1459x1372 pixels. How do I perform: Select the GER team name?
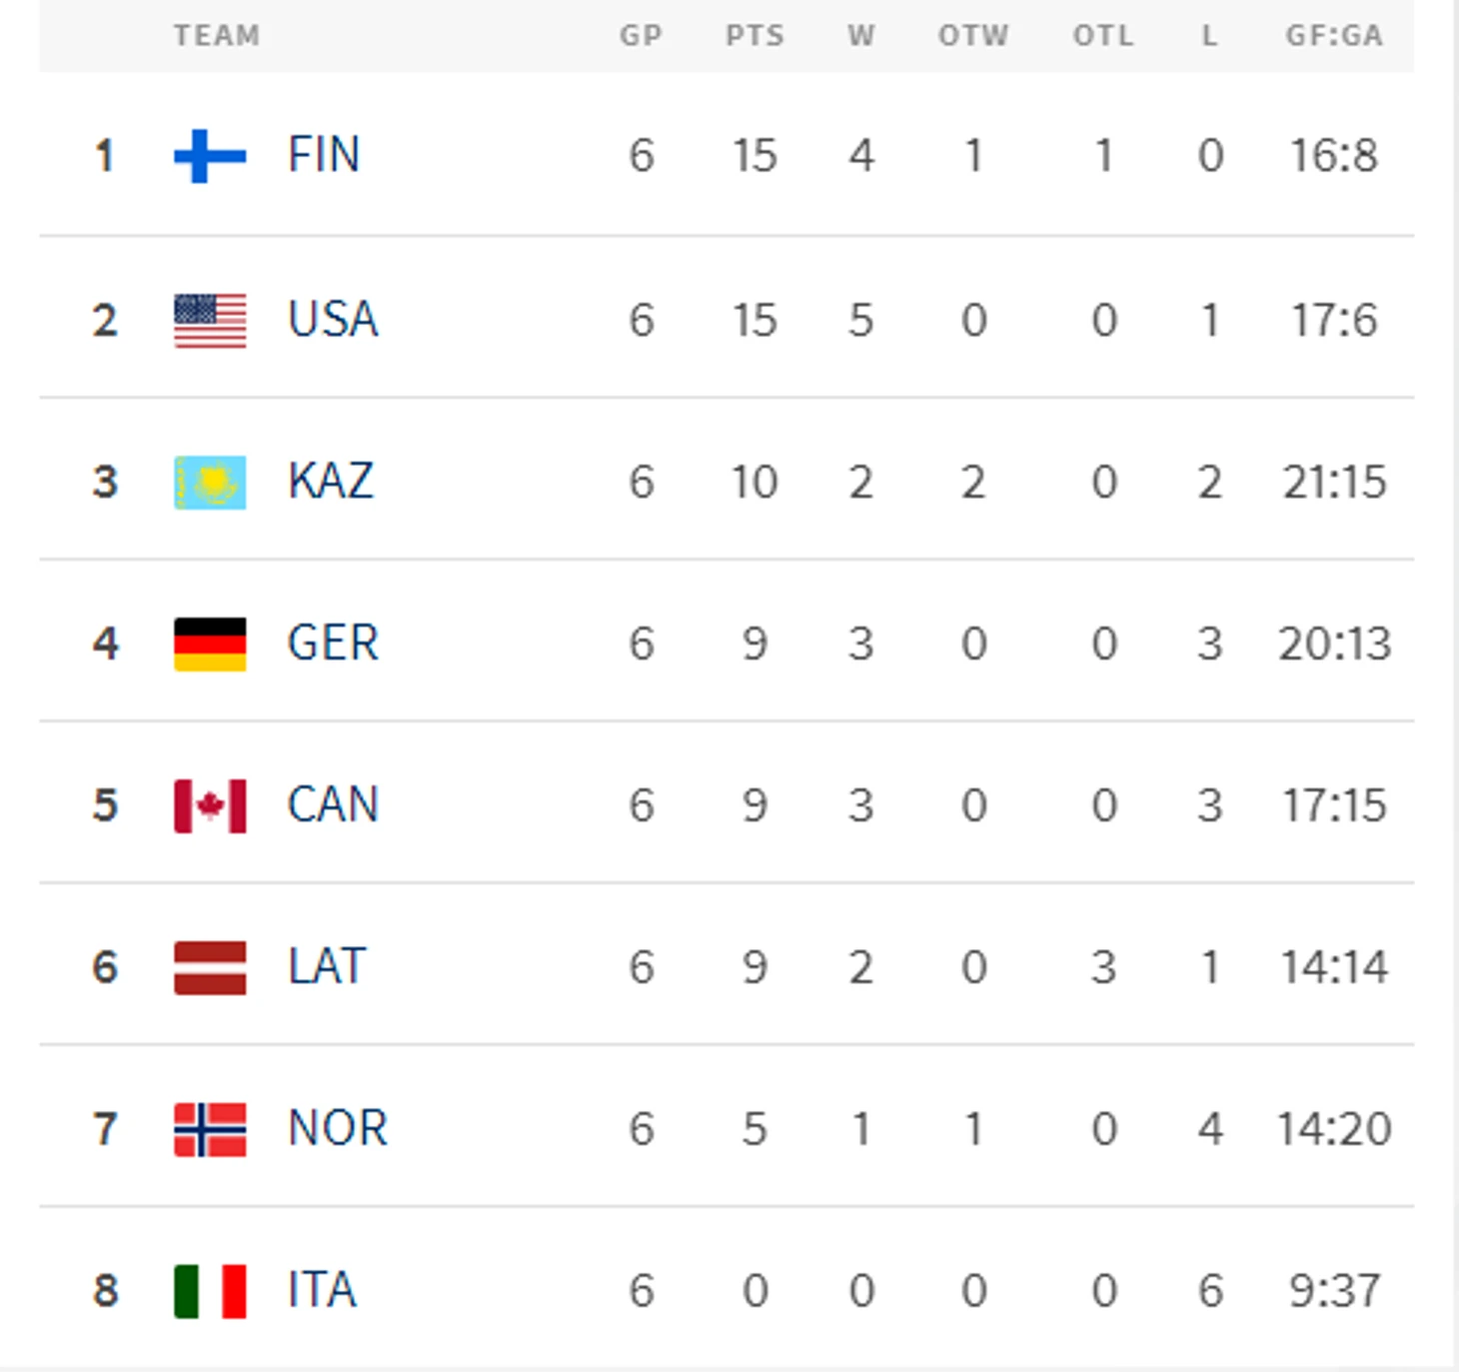[x=333, y=643]
